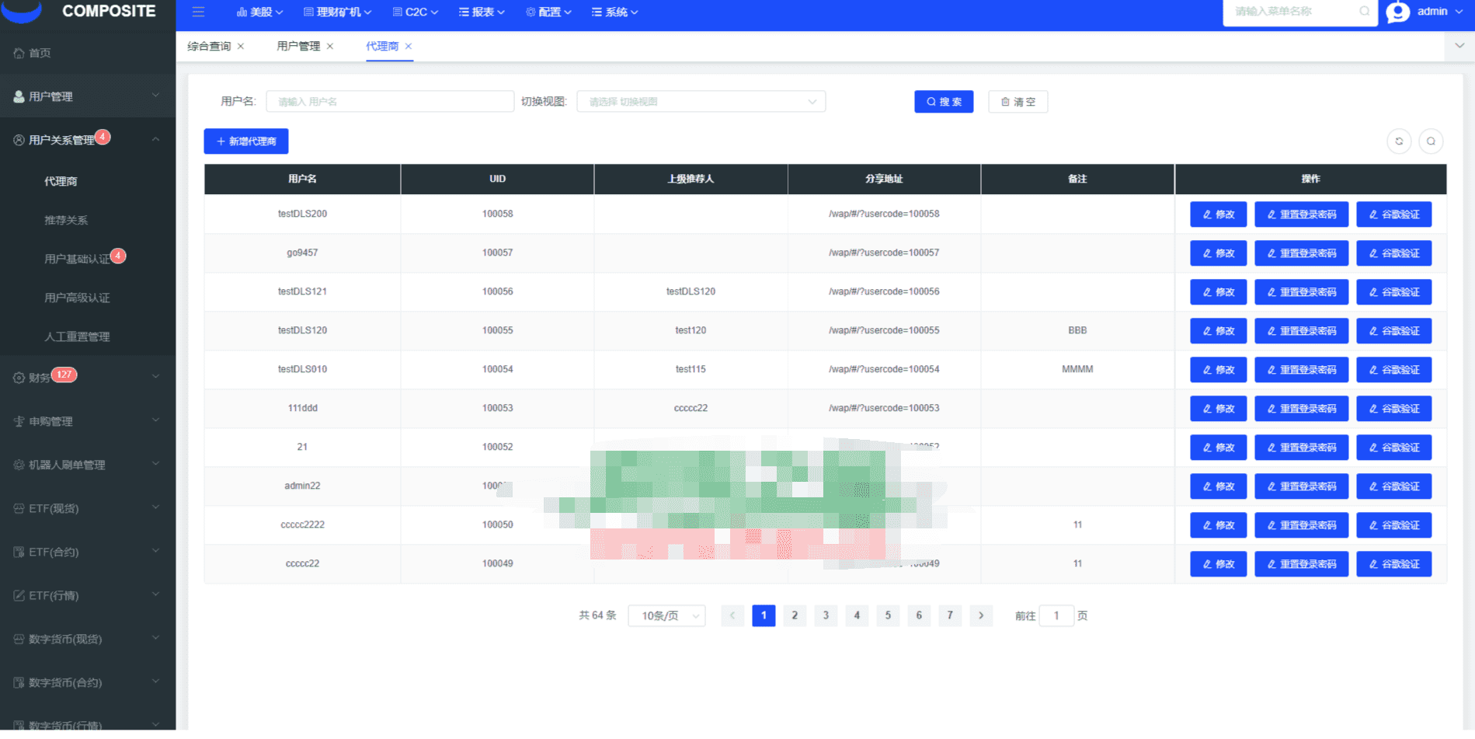1475x739 pixels.
Task: Open the 10条/页 page size dropdown
Action: click(666, 615)
